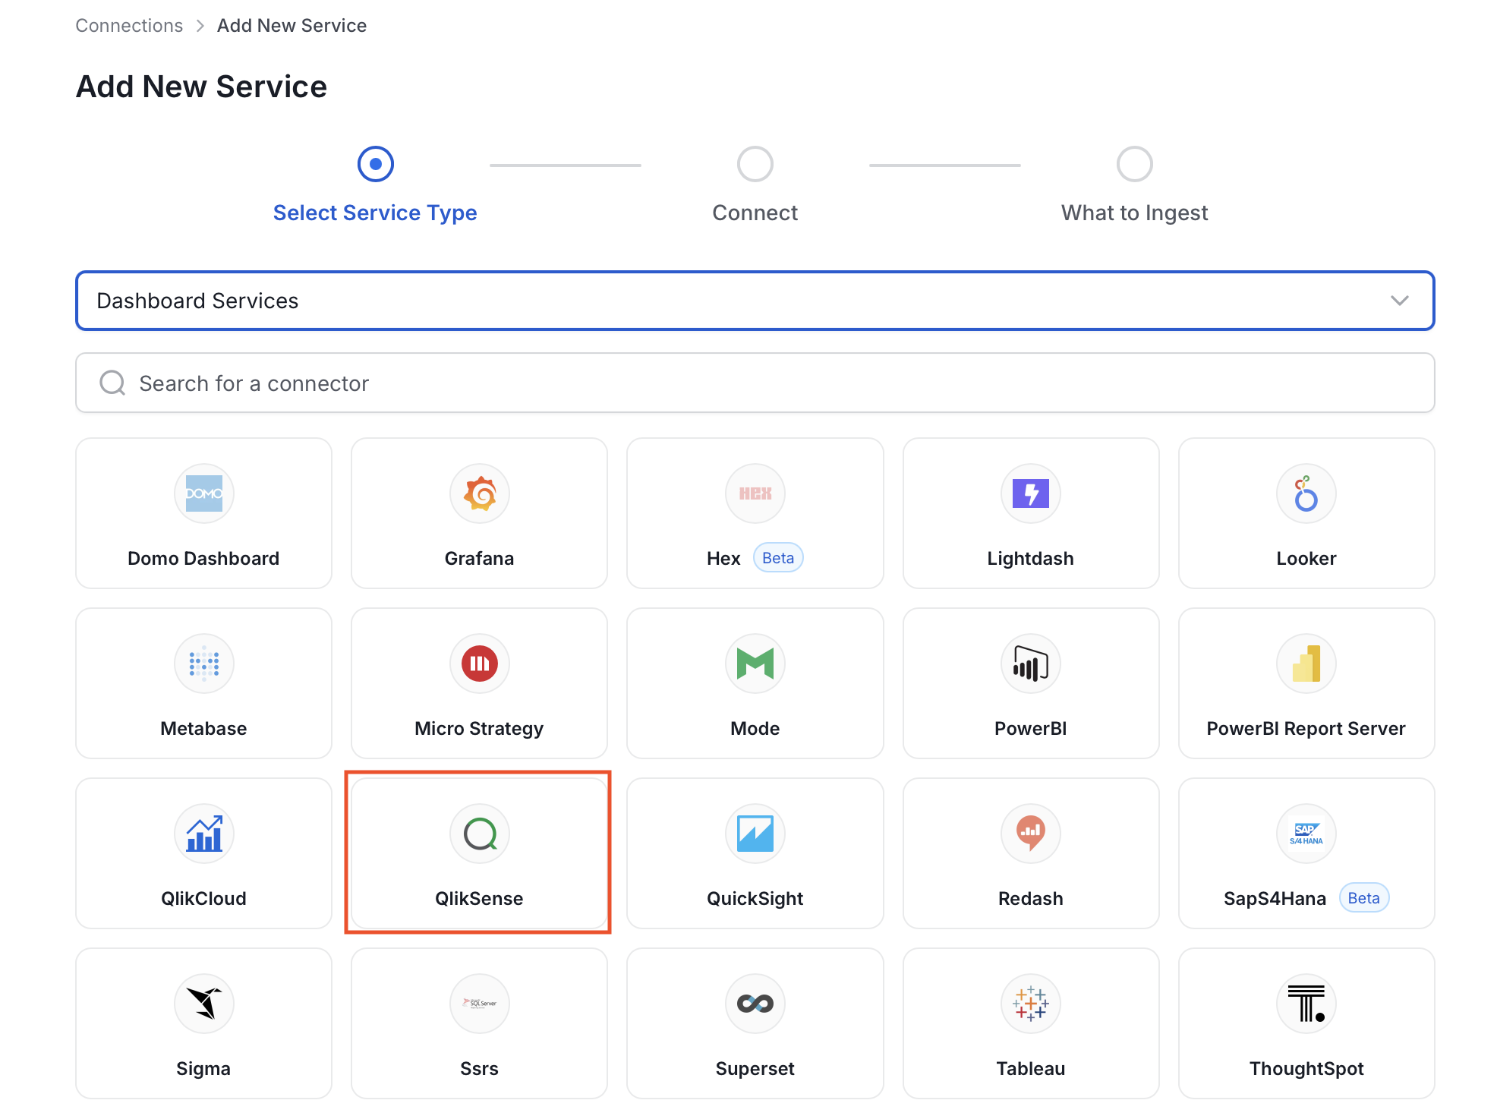Go back to Connections breadcrumb
Image resolution: width=1497 pixels, height=1116 pixels.
(x=129, y=25)
